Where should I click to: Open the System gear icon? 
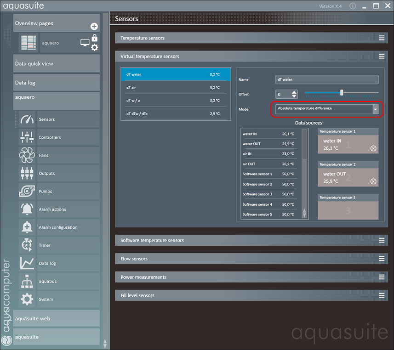tap(27, 299)
